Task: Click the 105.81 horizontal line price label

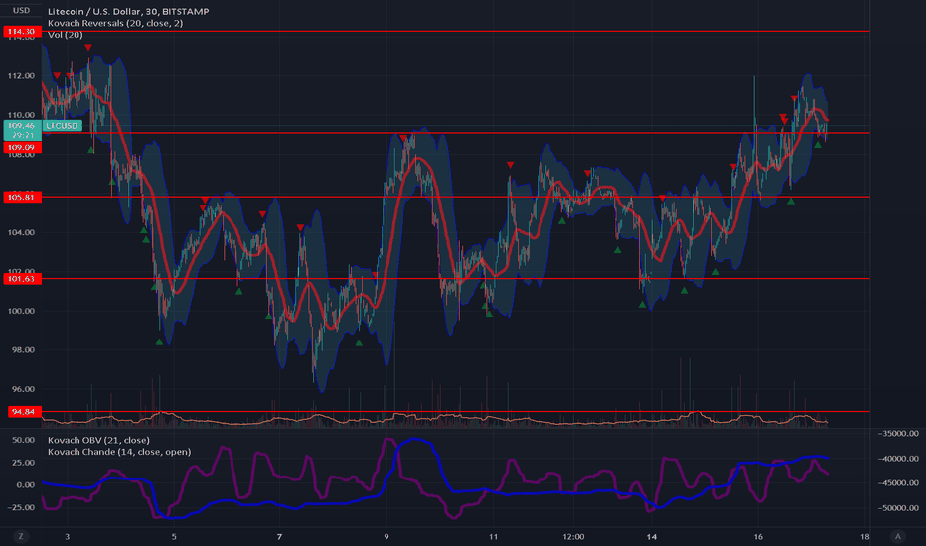Action: click(x=21, y=197)
